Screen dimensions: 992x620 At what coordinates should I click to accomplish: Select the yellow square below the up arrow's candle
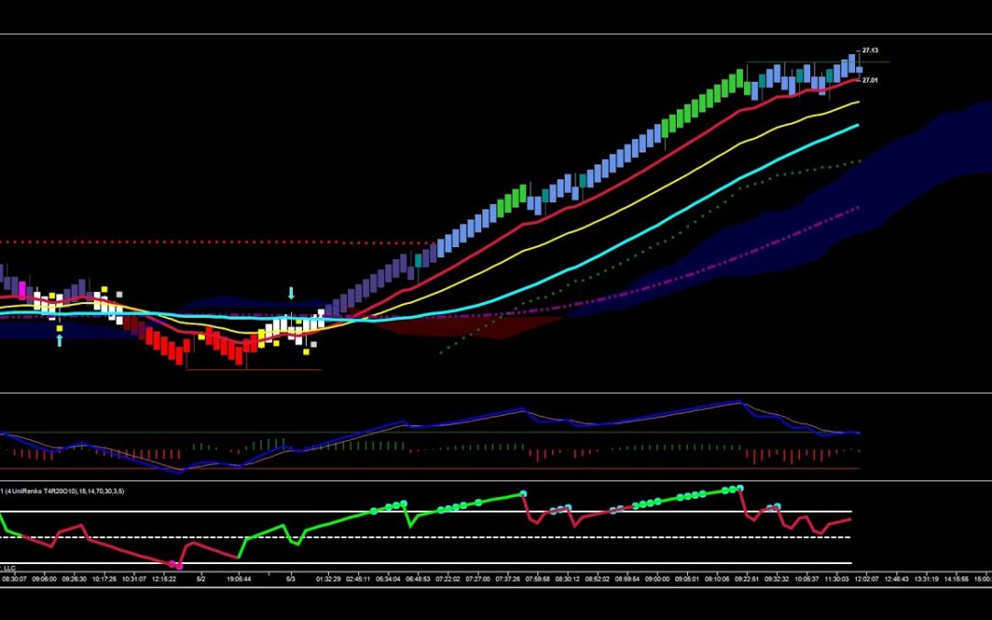(60, 328)
